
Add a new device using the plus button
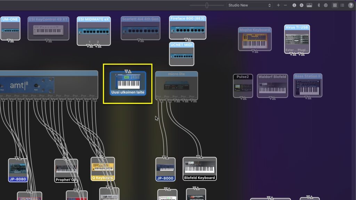pos(278,5)
